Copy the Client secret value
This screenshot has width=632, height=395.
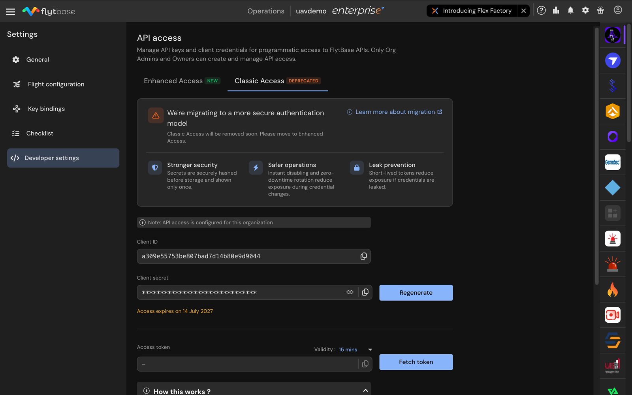pyautogui.click(x=365, y=292)
